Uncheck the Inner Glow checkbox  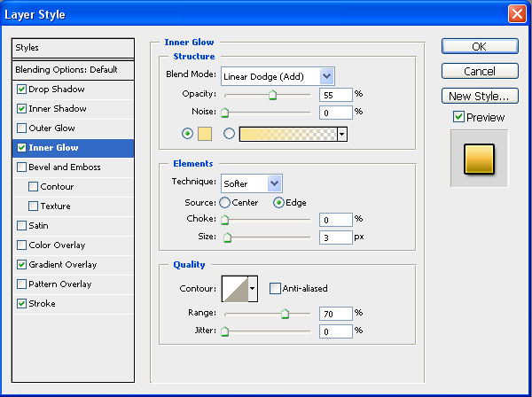[x=21, y=147]
